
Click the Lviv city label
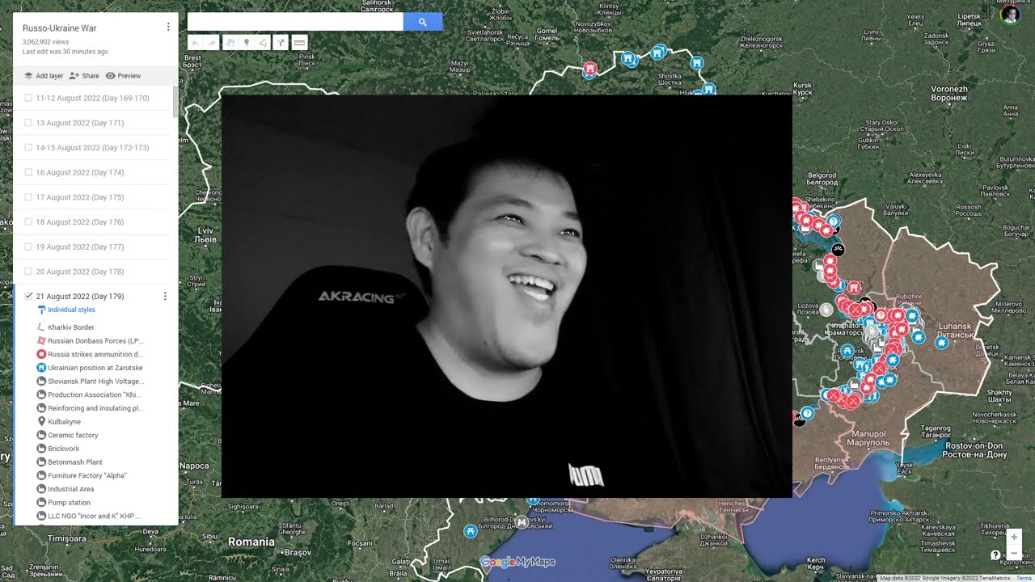206,235
